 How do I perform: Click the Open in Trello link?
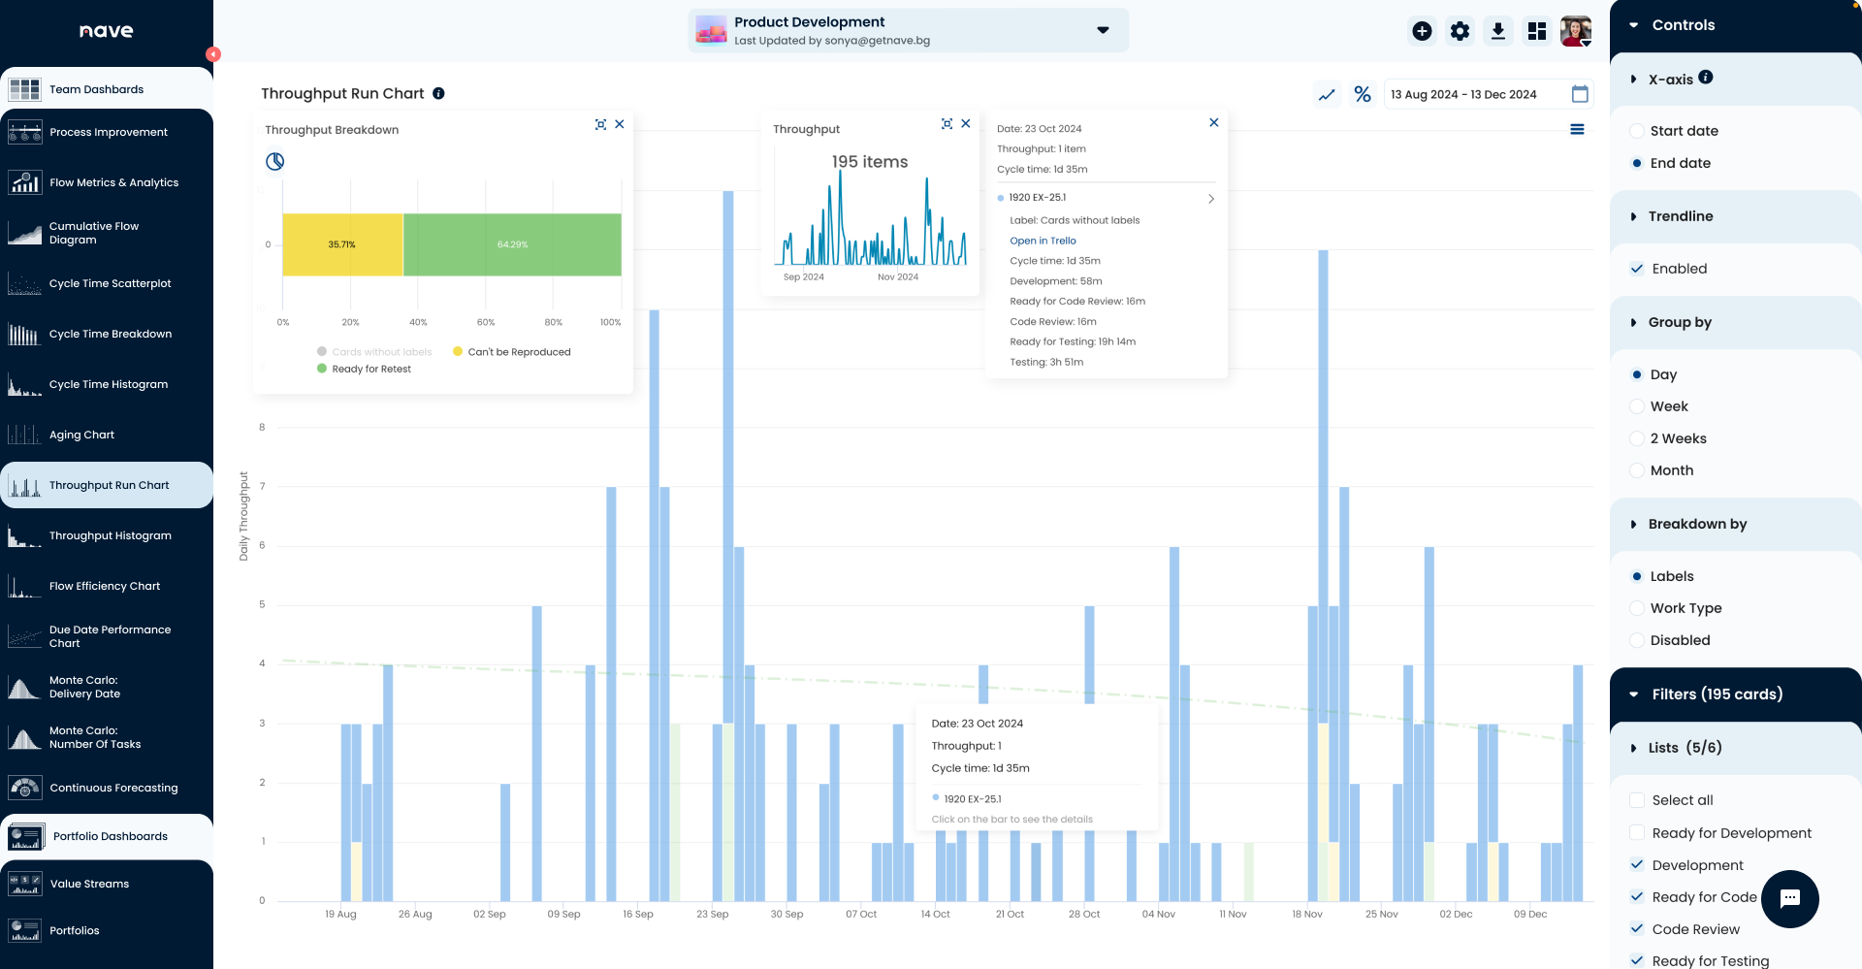click(x=1043, y=241)
